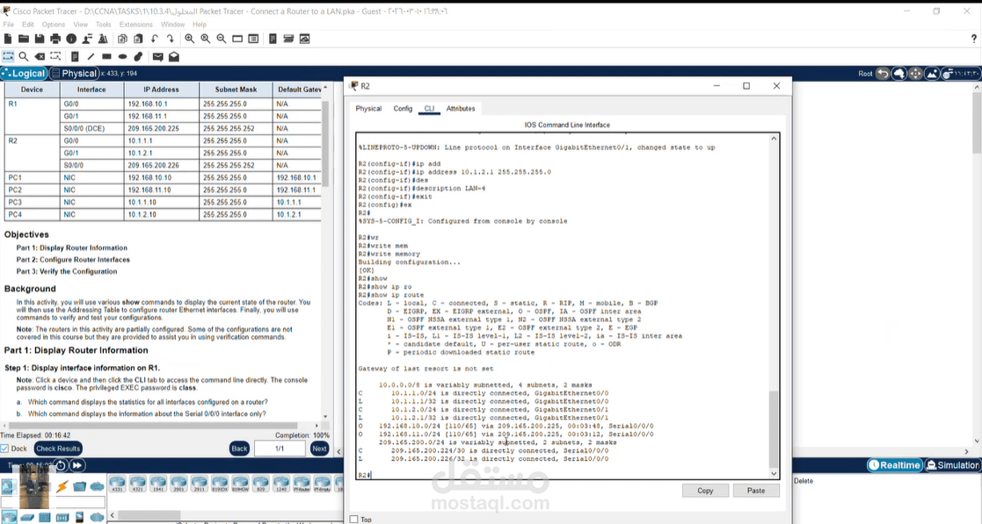Select the Delete tool icon
This screenshot has height=524, width=982.
40,56
